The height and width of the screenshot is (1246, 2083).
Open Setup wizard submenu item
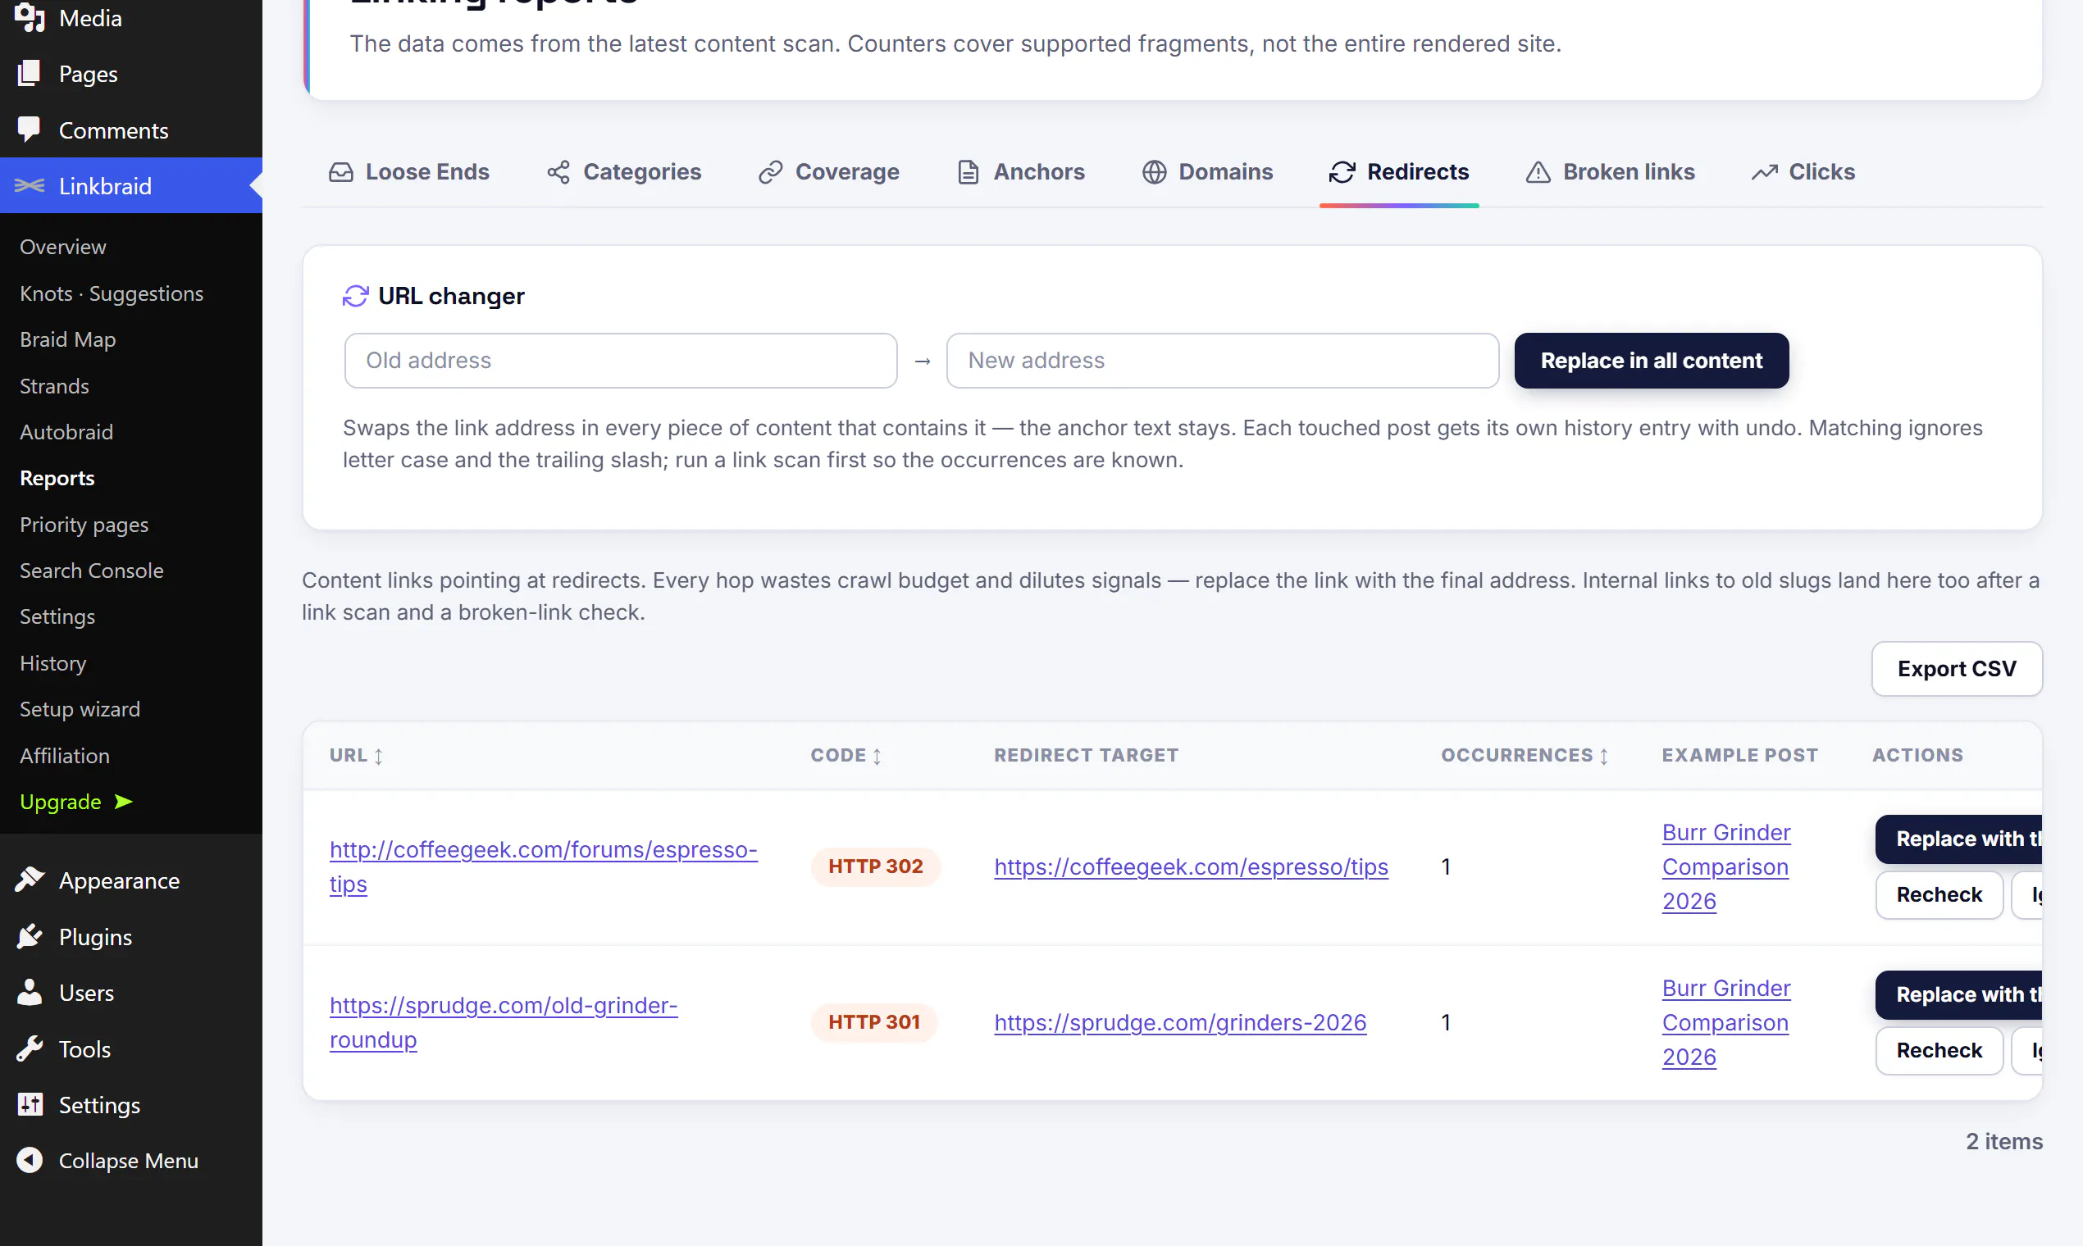79,708
